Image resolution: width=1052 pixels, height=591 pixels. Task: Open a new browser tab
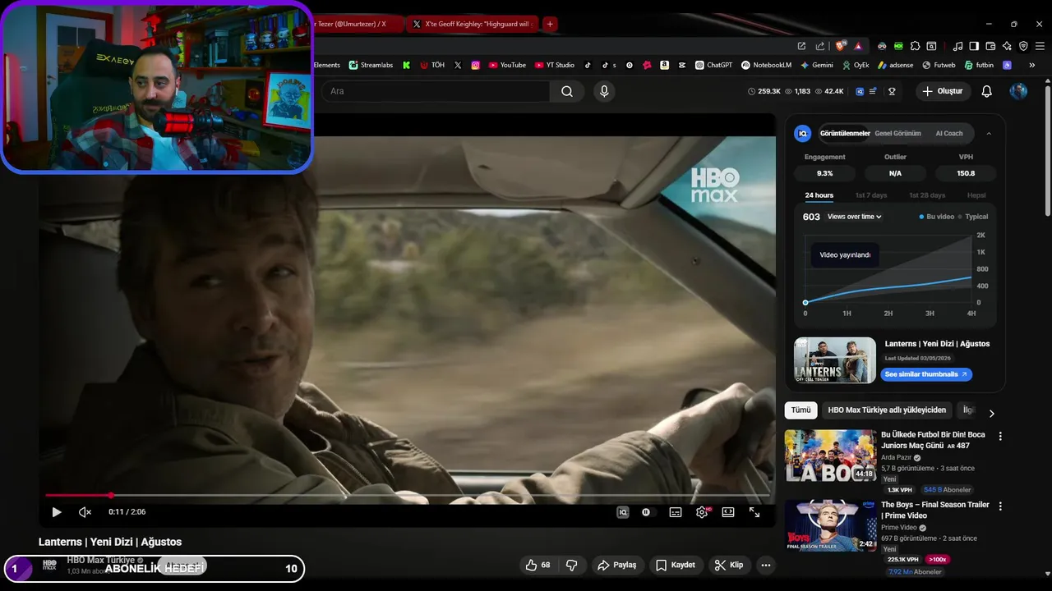coord(550,24)
